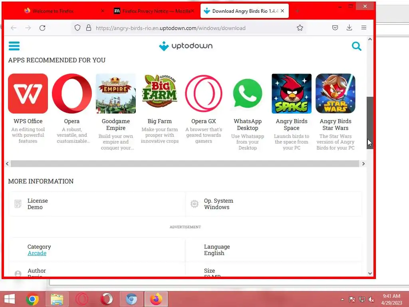409x307 pixels.
Task: Open Opera GX from the taskbar
Action: click(x=82, y=299)
